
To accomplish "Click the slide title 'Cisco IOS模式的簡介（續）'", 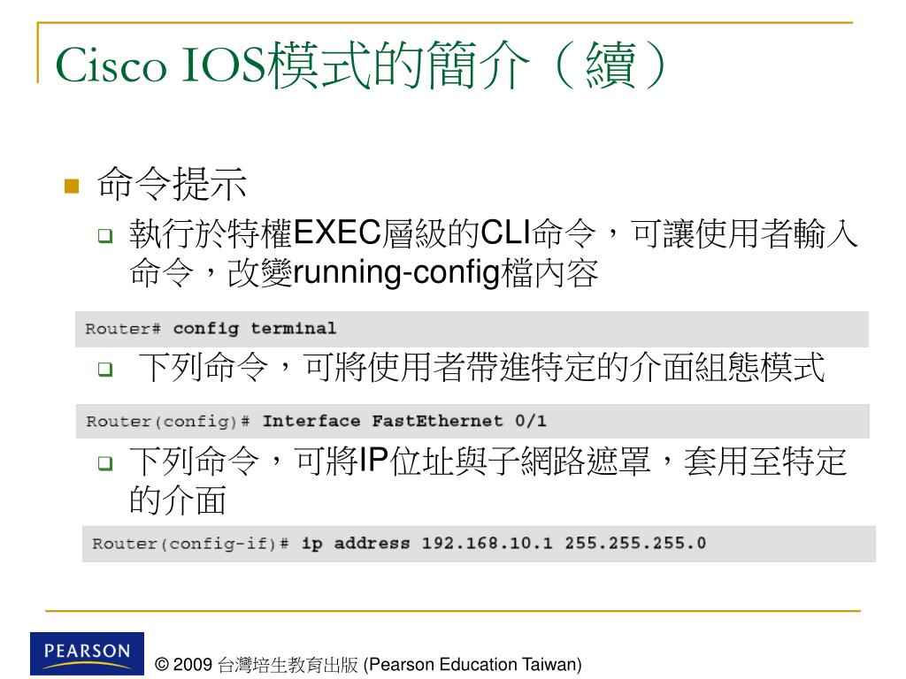I will pos(362,65).
